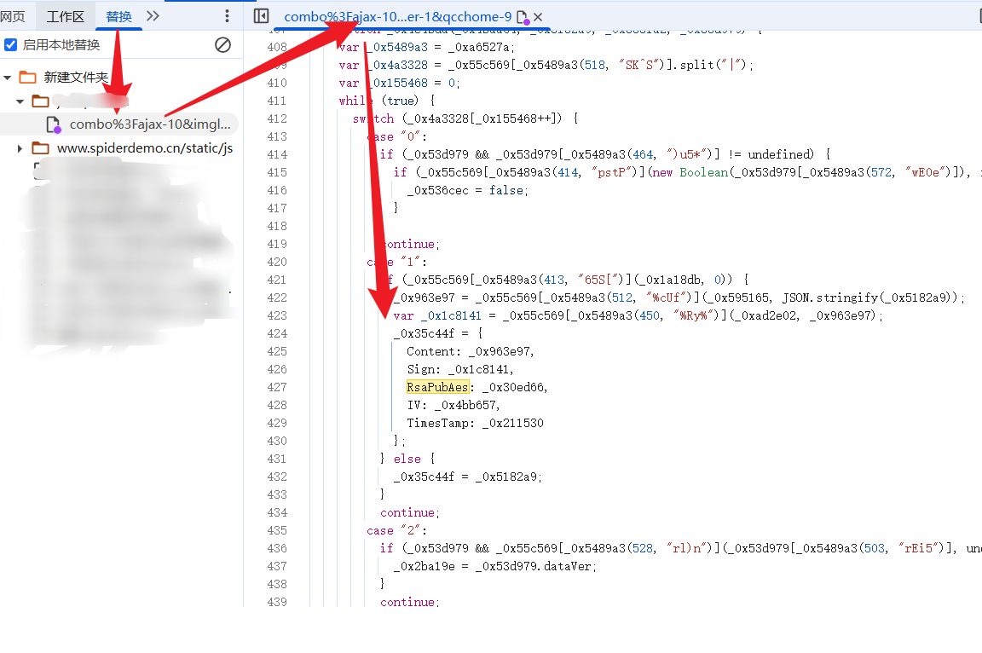The height and width of the screenshot is (653, 982).
Task: Select www.spiderdemo.cn/static/js folder label
Action: pyautogui.click(x=145, y=147)
